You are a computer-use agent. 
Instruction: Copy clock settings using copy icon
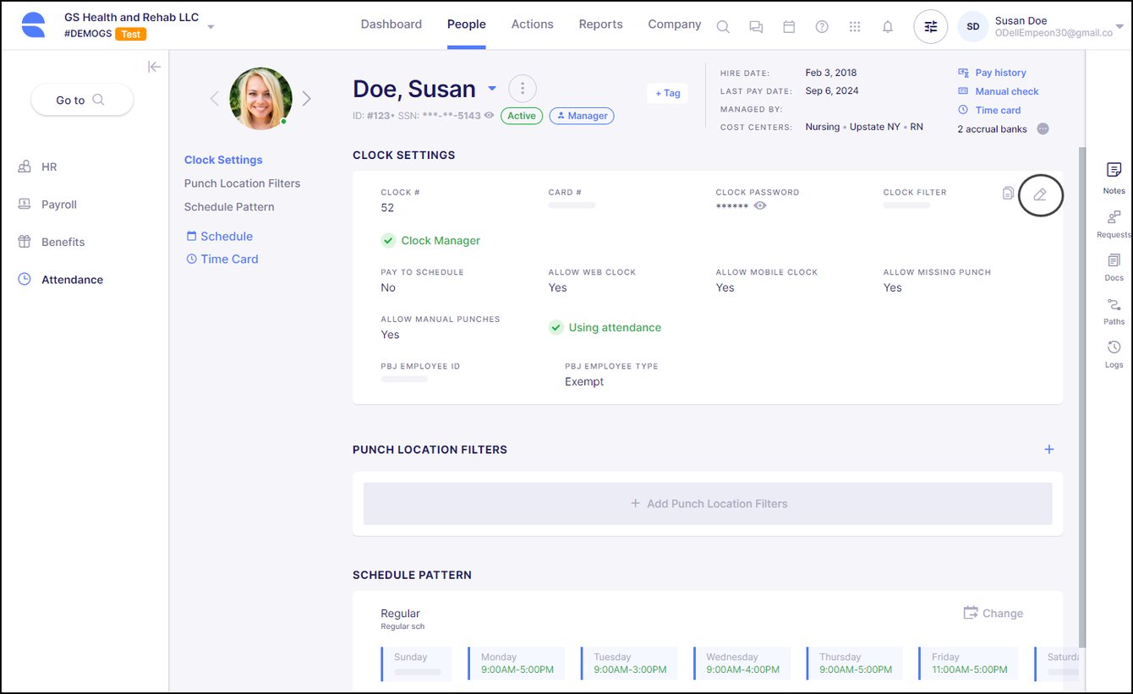(x=1008, y=193)
